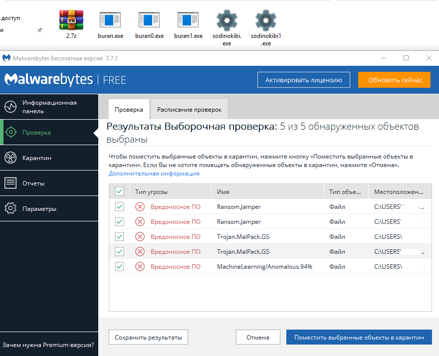This screenshot has width=439, height=356.
Task: Click Файл cell in second Trojan.MalPack.GS row
Action: [x=337, y=251]
